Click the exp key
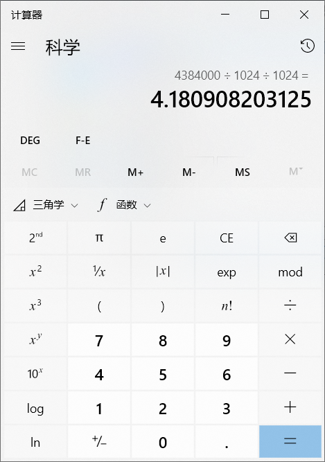 227,272
